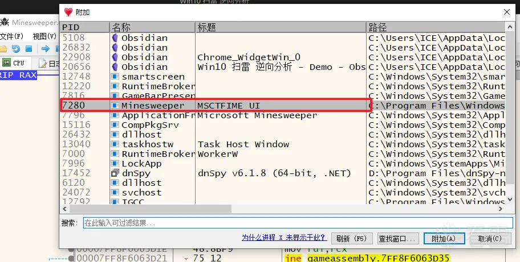Click the Open file folder icon in x64dbg toolbar
520x262 pixels.
[x=3, y=49]
